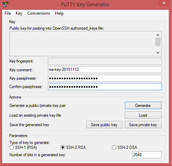Click Save public key button

(104, 125)
